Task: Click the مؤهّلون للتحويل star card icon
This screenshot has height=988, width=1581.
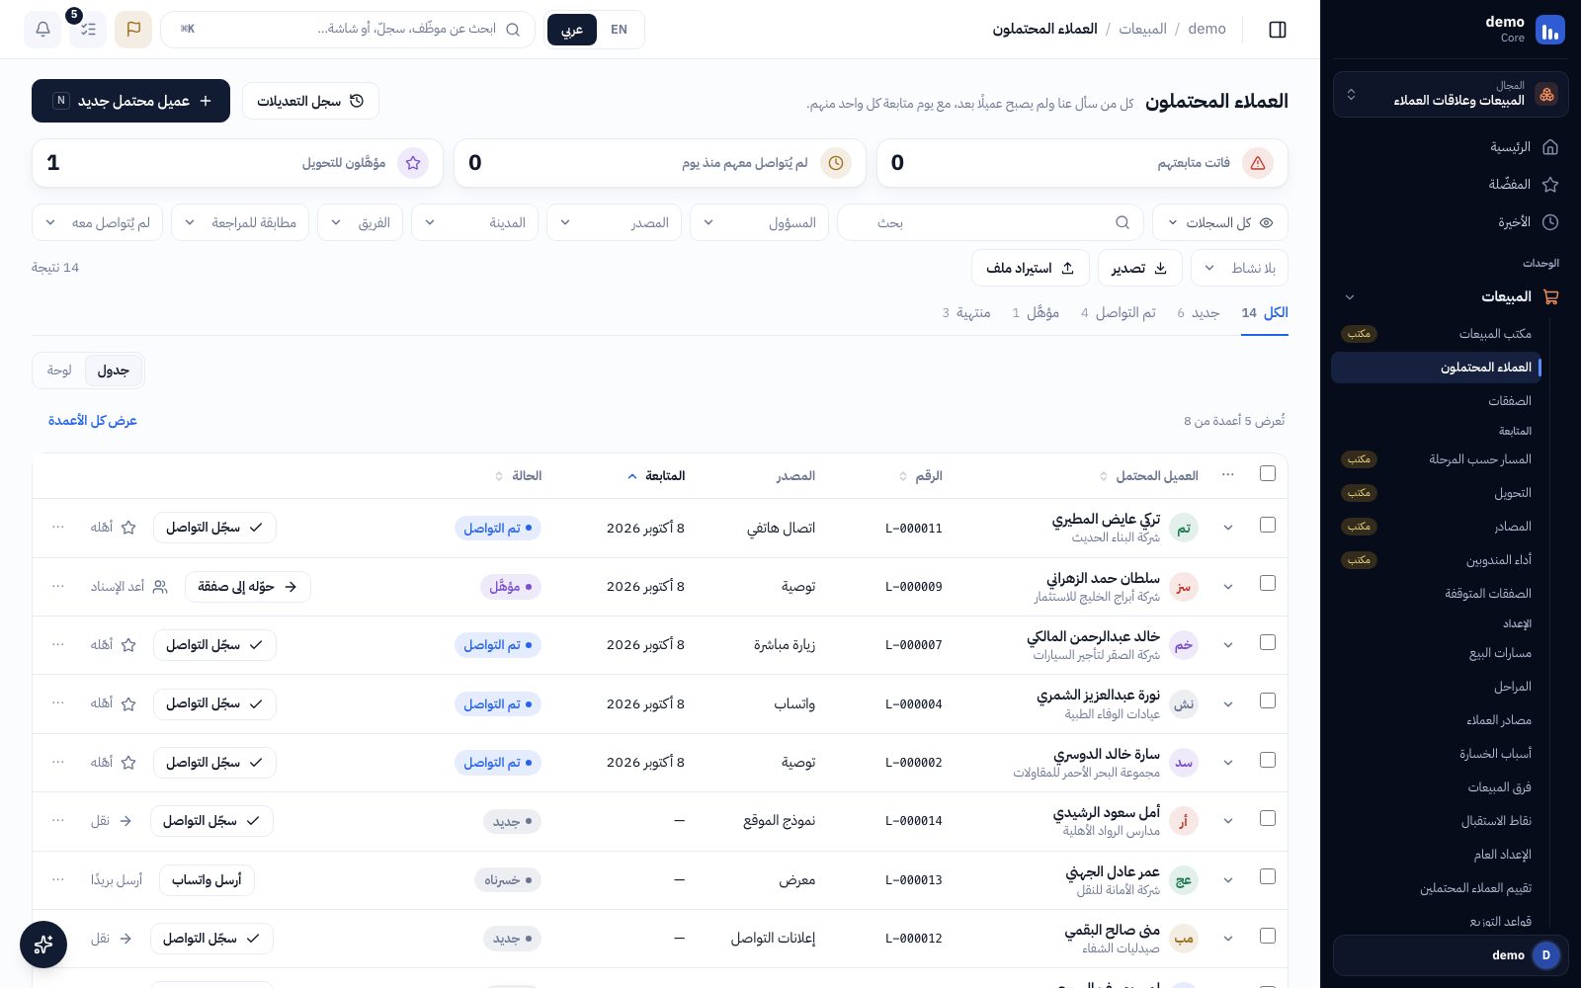Action: click(x=413, y=163)
